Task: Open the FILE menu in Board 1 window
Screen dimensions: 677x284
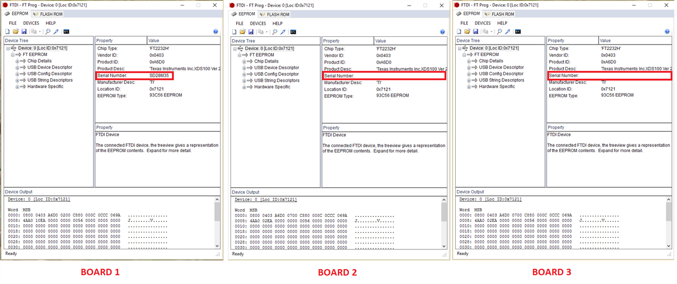Action: [x=12, y=23]
